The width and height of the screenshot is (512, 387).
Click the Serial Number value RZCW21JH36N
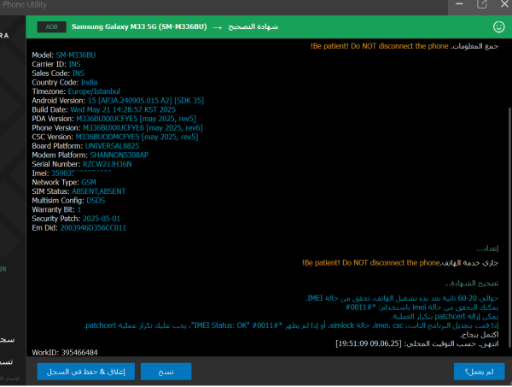coord(108,164)
